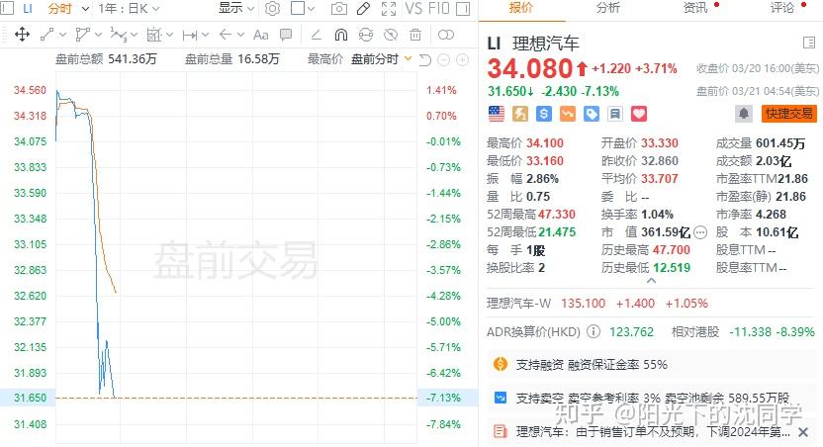The width and height of the screenshot is (823, 447).
Task: Click the blue price tag icon
Action: tap(591, 114)
